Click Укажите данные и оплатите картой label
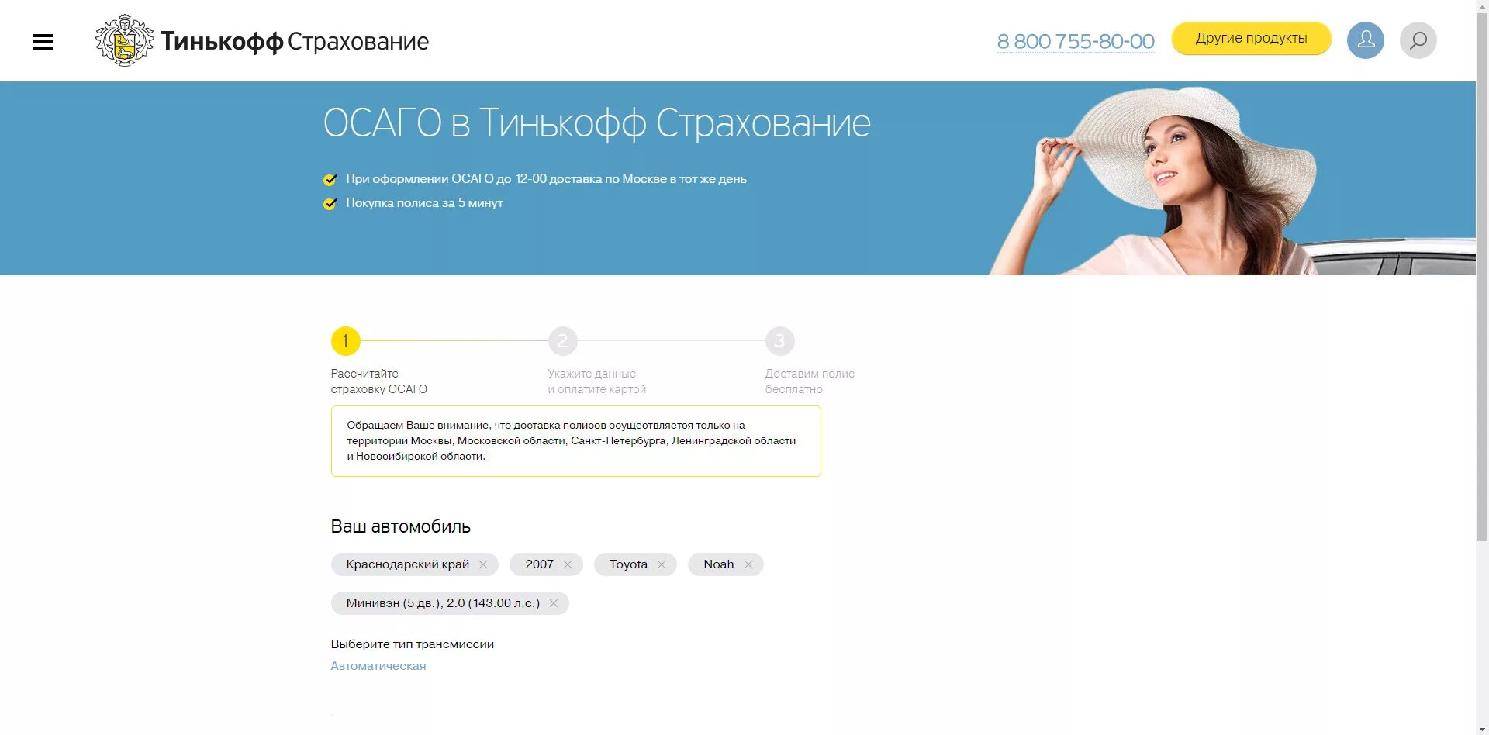1489x735 pixels. click(597, 381)
